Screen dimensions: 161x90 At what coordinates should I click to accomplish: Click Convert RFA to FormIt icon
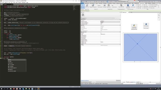point(128,6)
